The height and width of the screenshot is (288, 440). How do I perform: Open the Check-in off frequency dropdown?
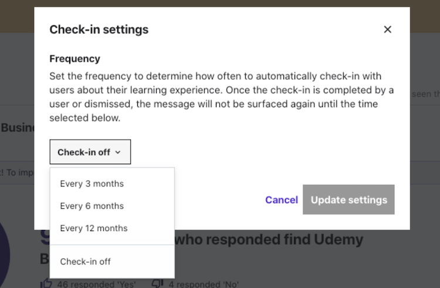[90, 152]
